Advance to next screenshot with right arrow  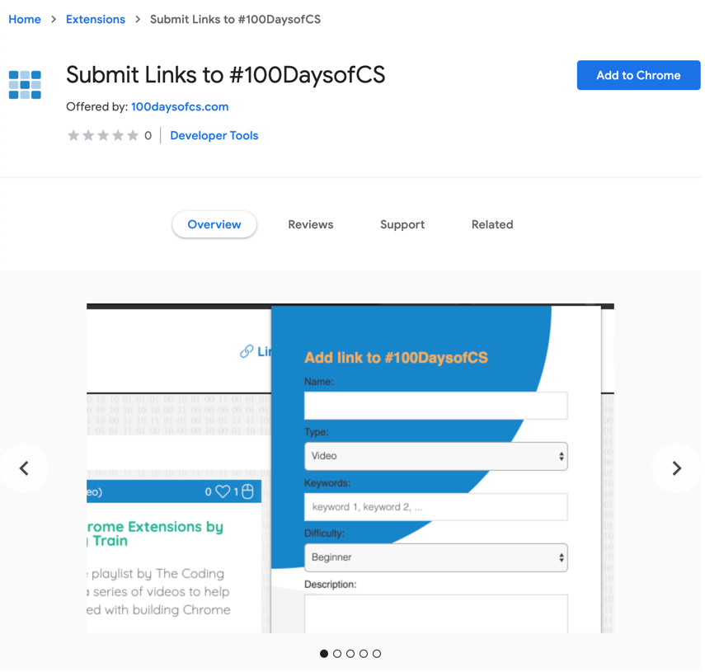click(677, 468)
